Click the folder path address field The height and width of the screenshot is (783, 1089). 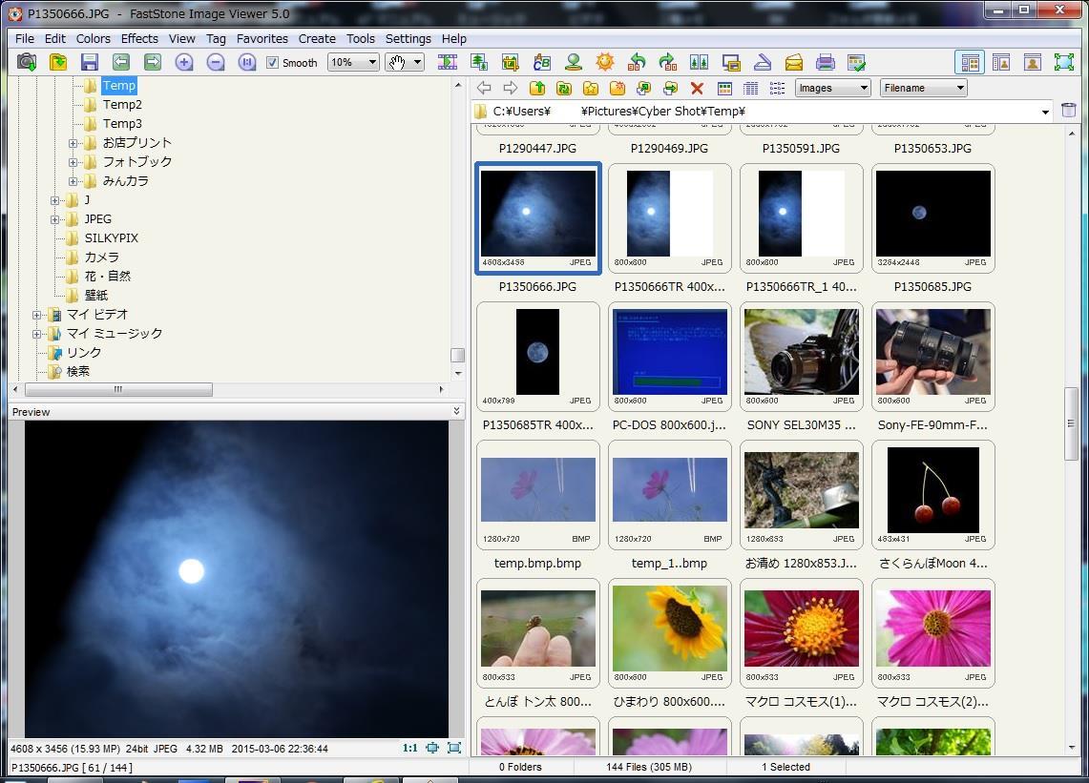click(761, 111)
